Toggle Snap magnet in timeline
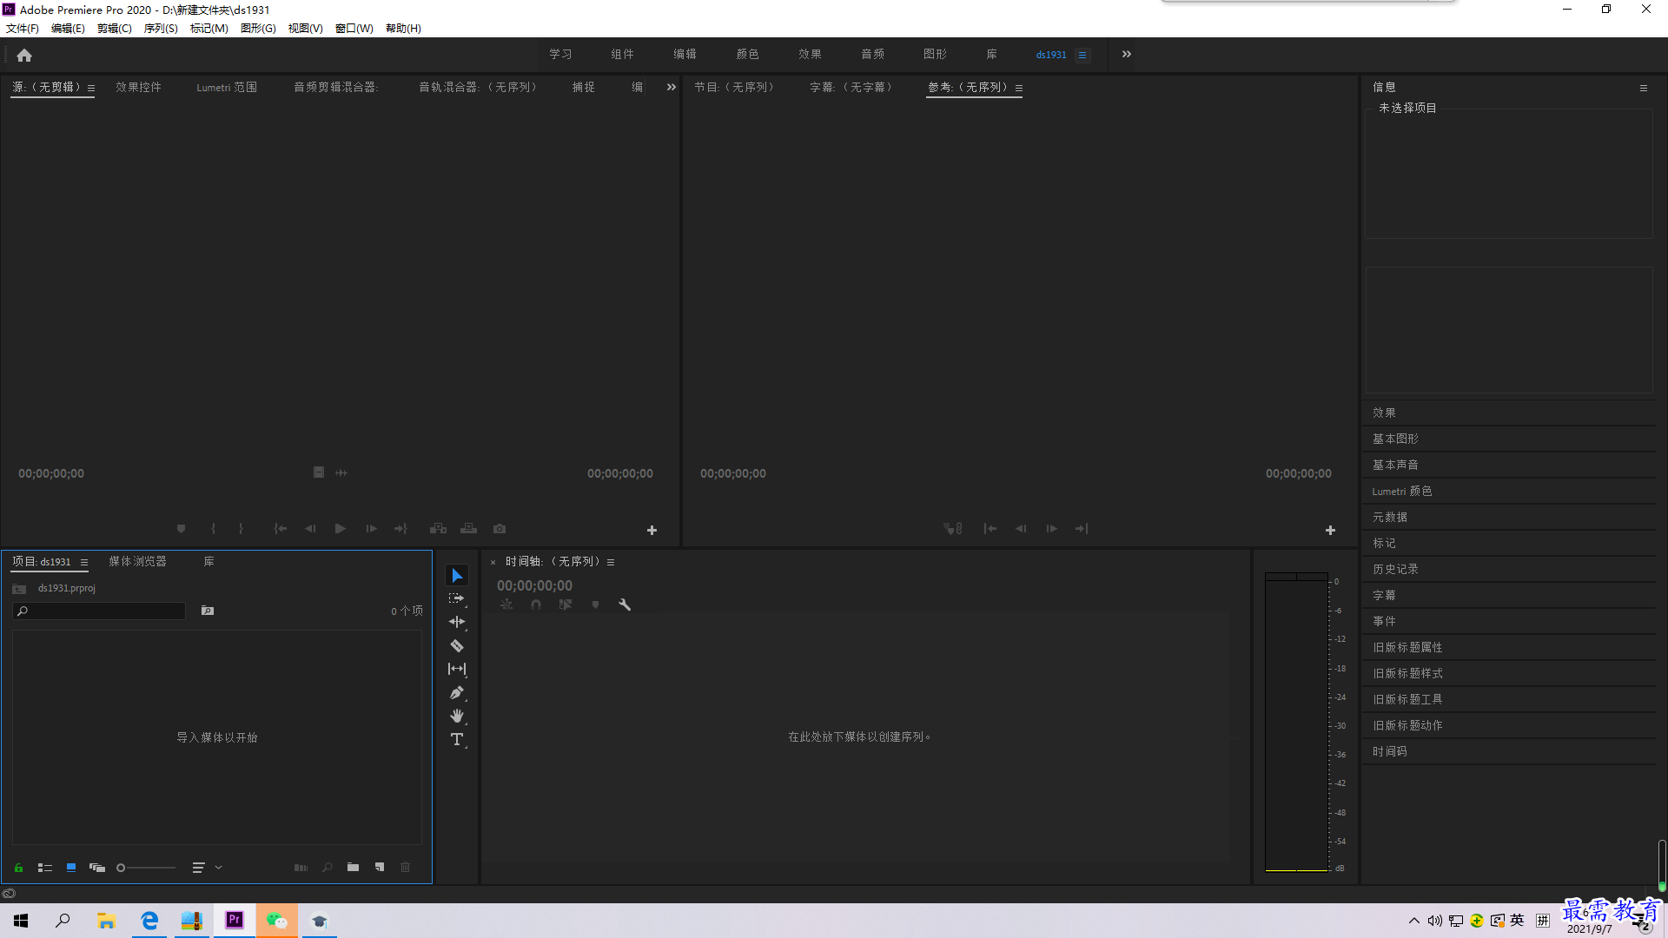 (536, 604)
